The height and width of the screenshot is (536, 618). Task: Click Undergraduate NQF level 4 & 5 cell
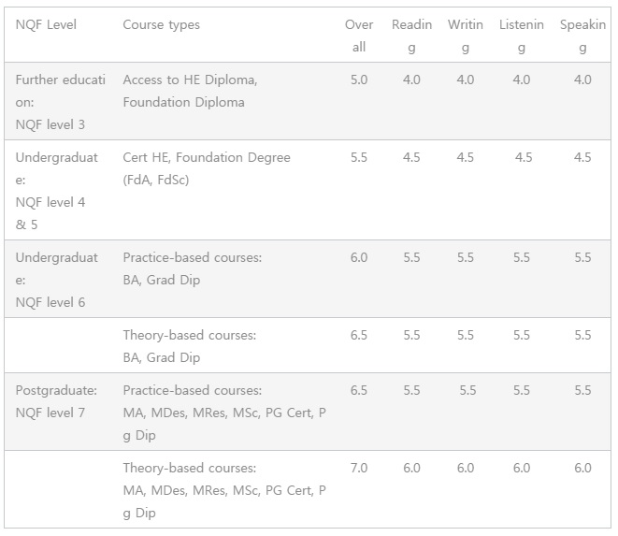56,191
